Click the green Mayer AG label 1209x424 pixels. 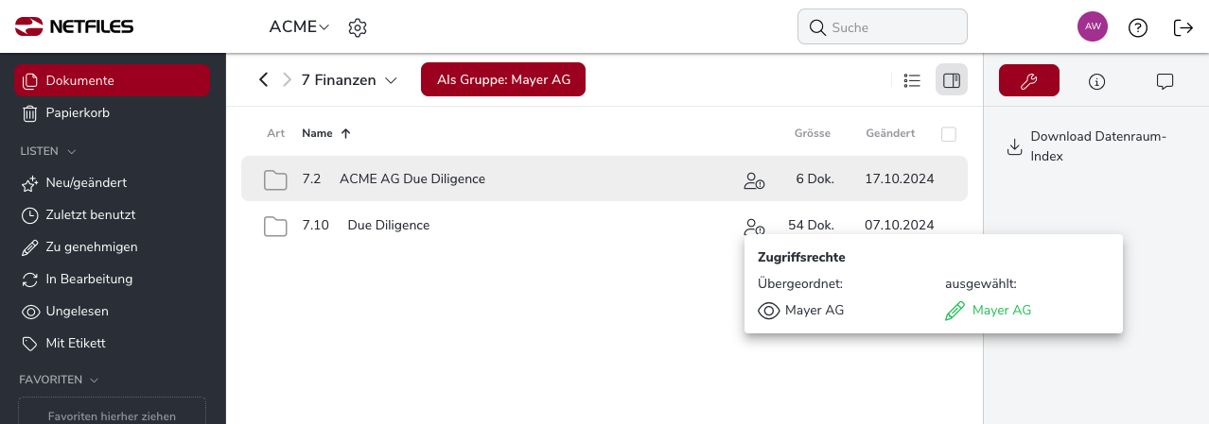pos(1002,310)
